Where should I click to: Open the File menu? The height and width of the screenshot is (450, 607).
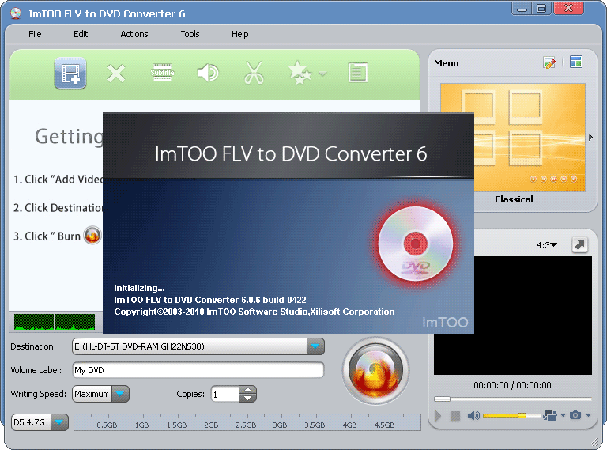[x=35, y=34]
